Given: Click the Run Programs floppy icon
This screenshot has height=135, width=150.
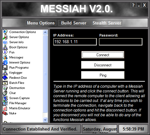Looking at the screenshot, I should 5,68.
